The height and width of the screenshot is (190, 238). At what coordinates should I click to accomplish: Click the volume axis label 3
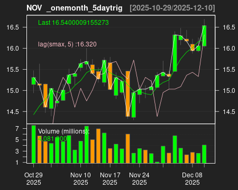pos(17,151)
